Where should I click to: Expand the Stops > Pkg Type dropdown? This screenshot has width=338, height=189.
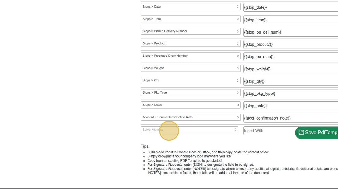point(190,93)
